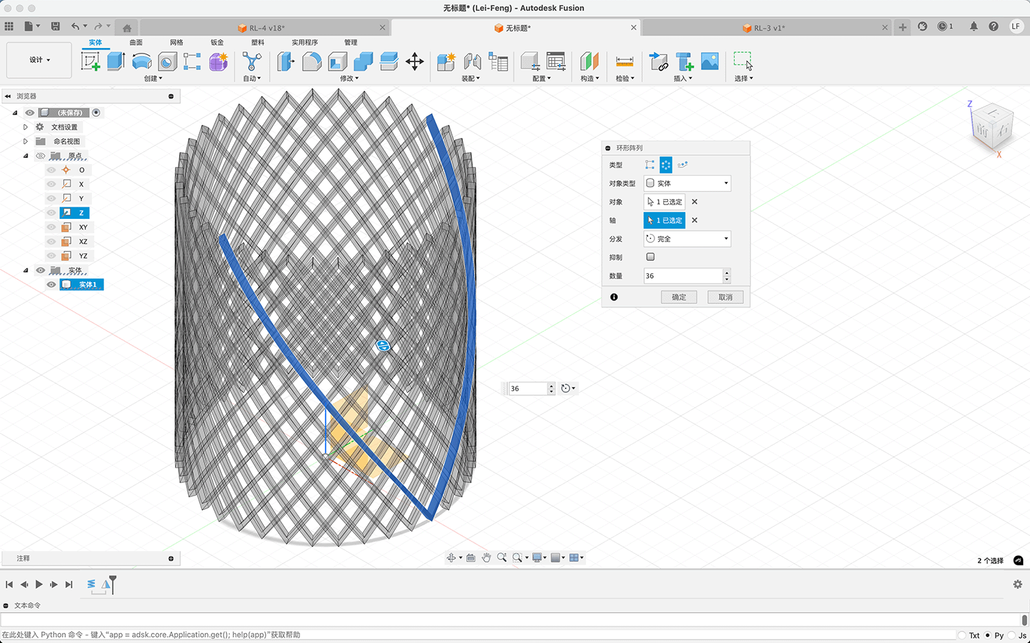Viewport: 1030px width, 643px height.
Task: Click the New Component icon
Action: pos(446,62)
